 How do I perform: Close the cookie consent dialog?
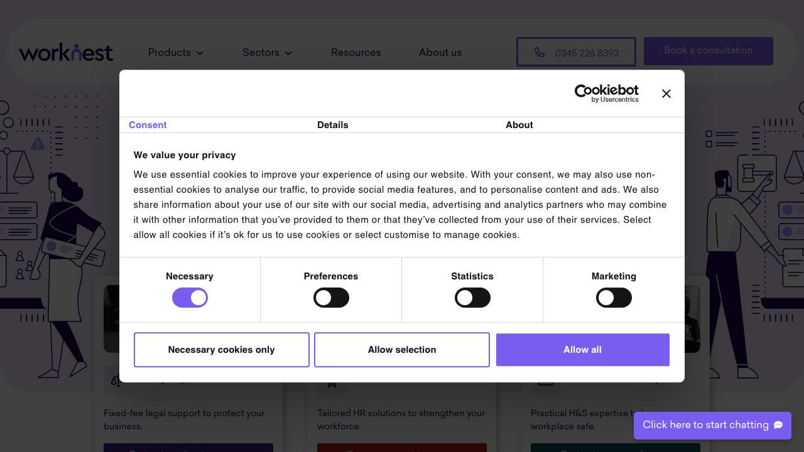666,94
